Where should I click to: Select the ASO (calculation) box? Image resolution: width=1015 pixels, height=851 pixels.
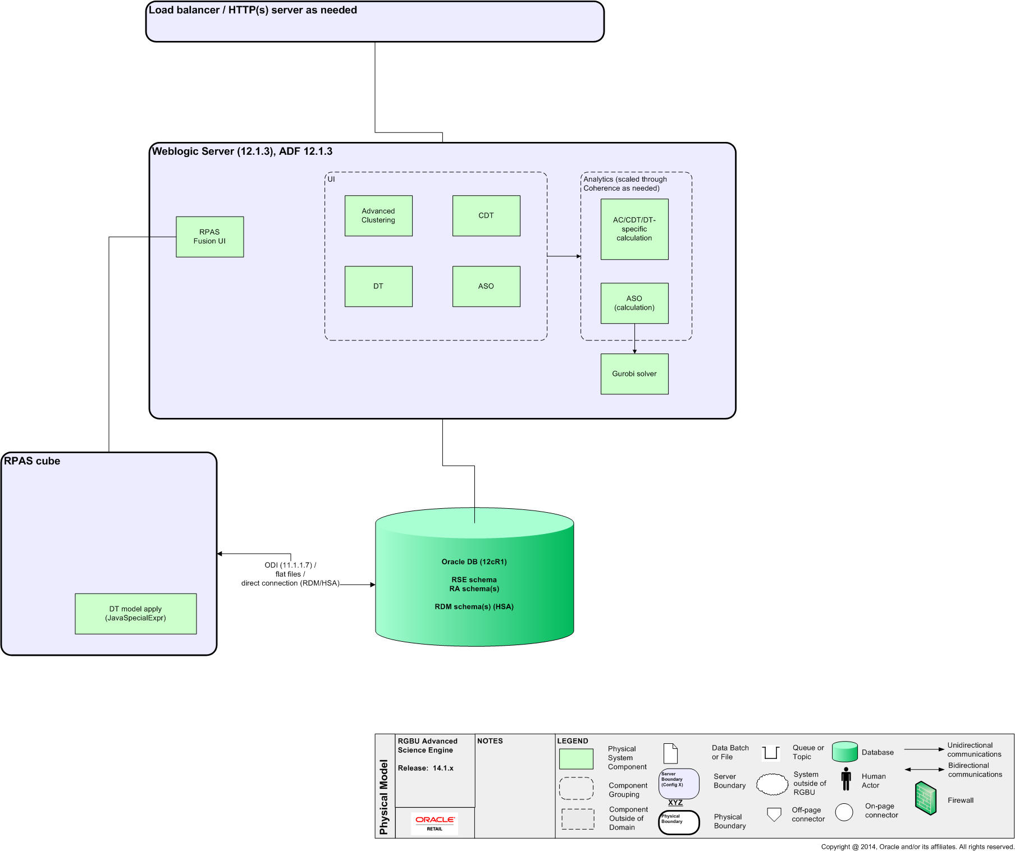(x=634, y=303)
